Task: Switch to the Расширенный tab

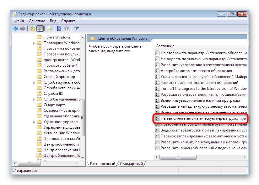Action: click(103, 164)
